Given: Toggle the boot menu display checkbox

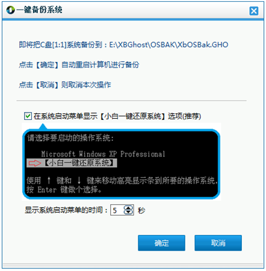Looking at the screenshot, I should tap(28, 116).
